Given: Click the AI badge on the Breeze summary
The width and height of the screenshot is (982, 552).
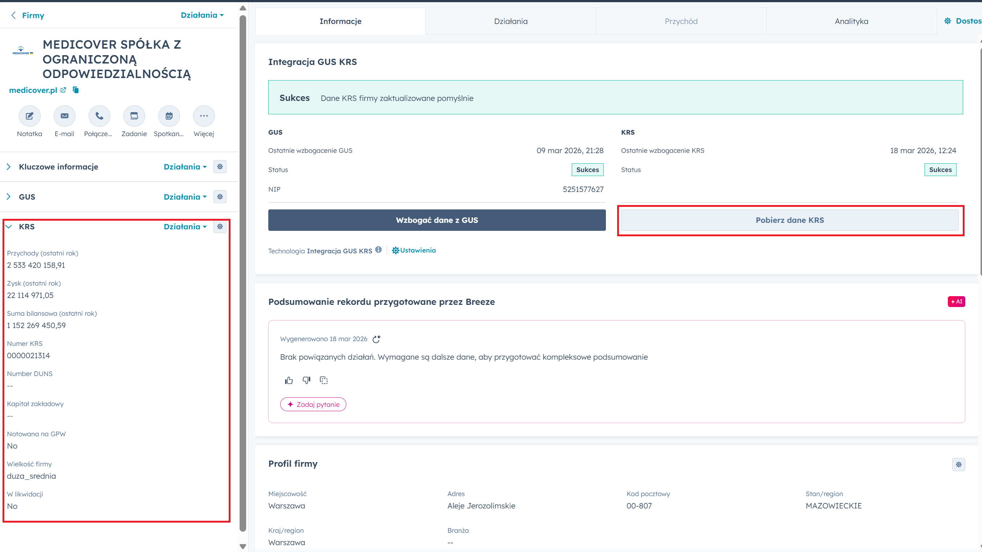Looking at the screenshot, I should click(x=956, y=302).
